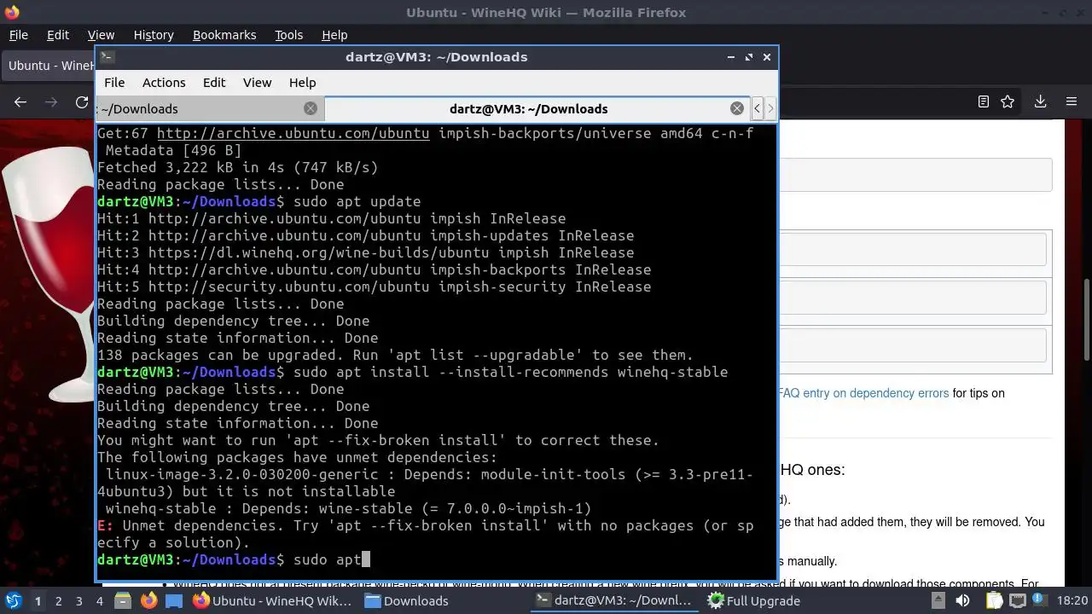The height and width of the screenshot is (614, 1092).
Task: Click '138 packages can be upgraded' line
Action: 395,355
